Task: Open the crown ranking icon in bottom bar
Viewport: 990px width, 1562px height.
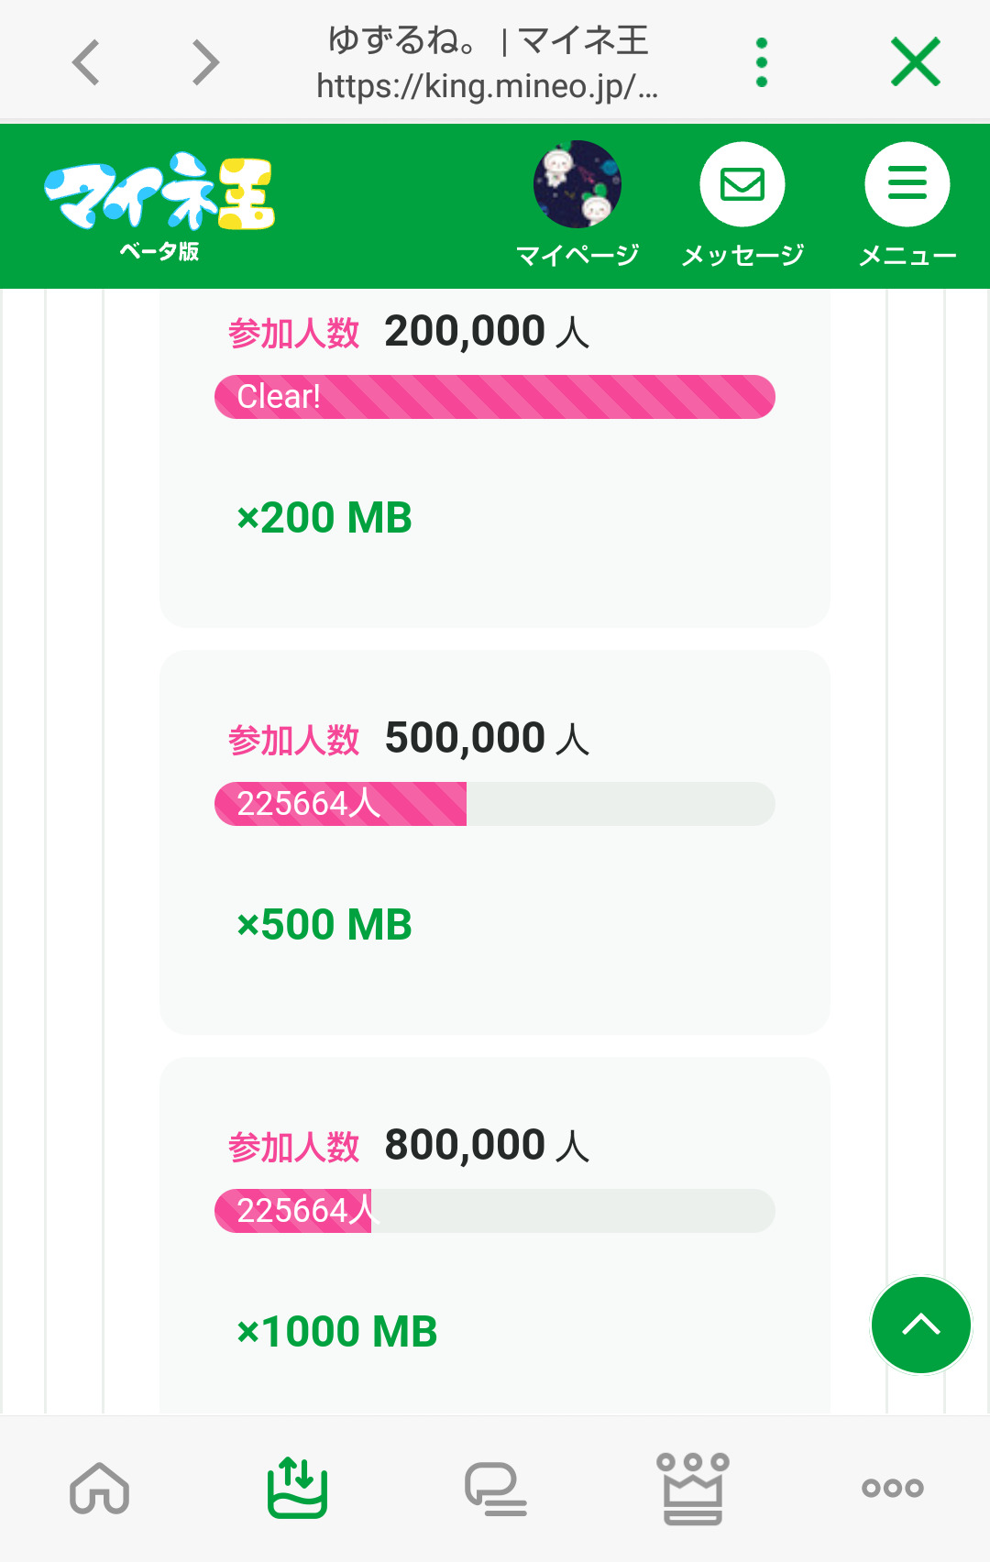Action: pyautogui.click(x=693, y=1487)
